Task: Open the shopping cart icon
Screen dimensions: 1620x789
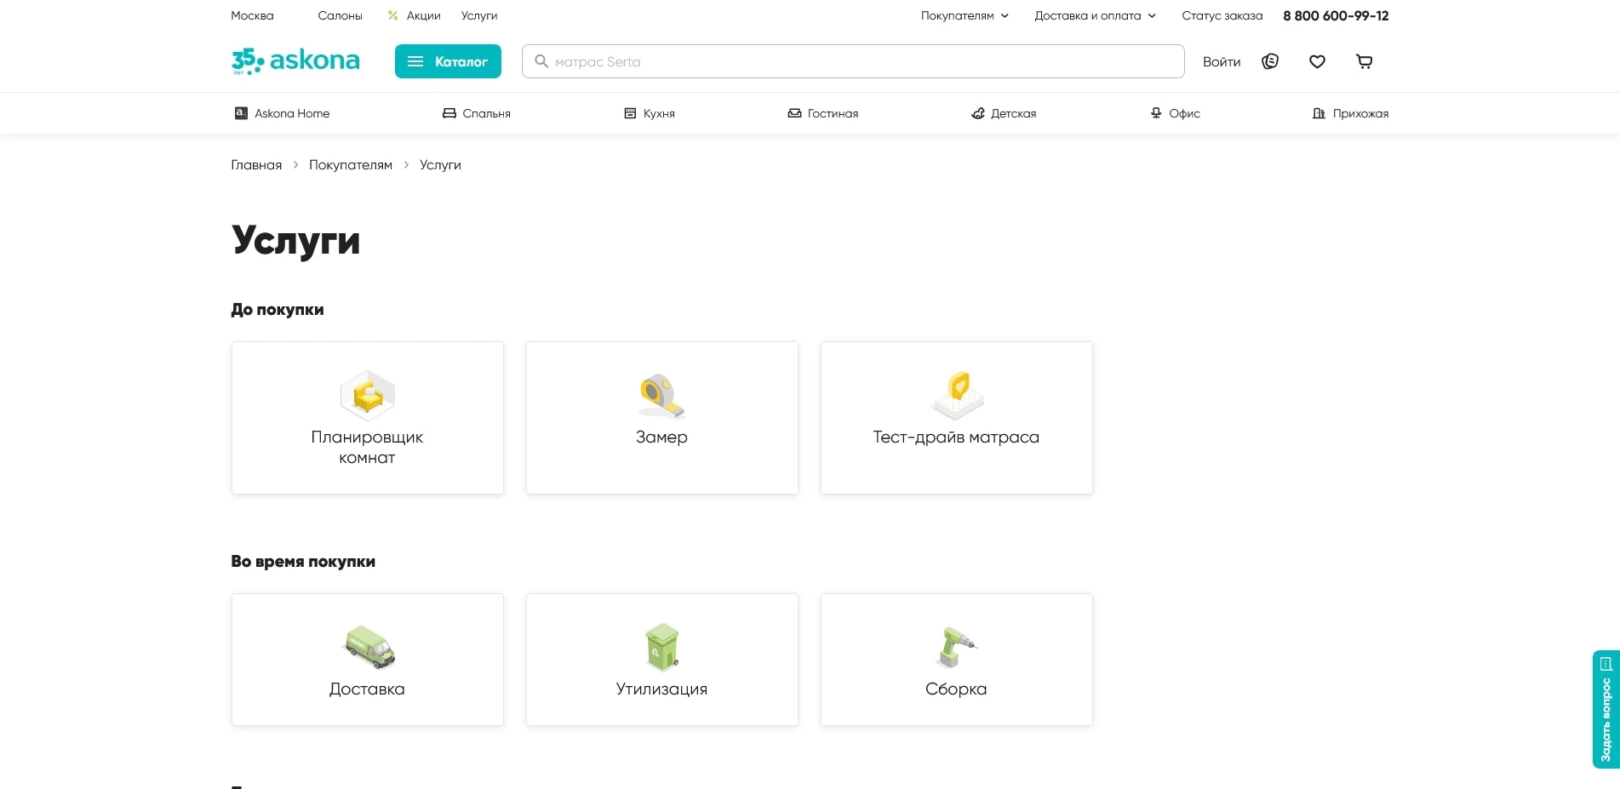Action: pos(1364,61)
